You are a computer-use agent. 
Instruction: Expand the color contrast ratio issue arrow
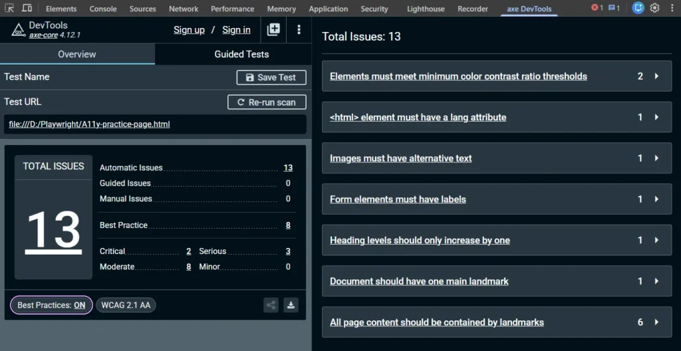(x=656, y=76)
